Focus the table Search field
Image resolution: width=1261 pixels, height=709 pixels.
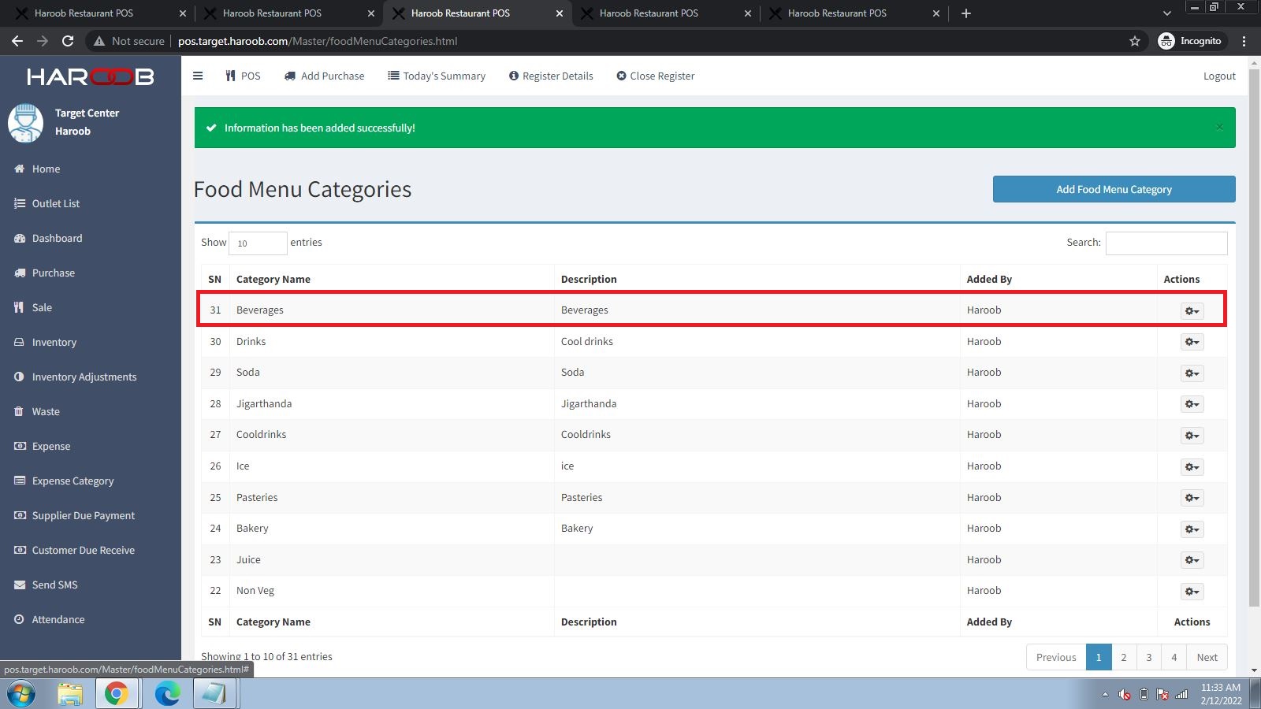1166,243
